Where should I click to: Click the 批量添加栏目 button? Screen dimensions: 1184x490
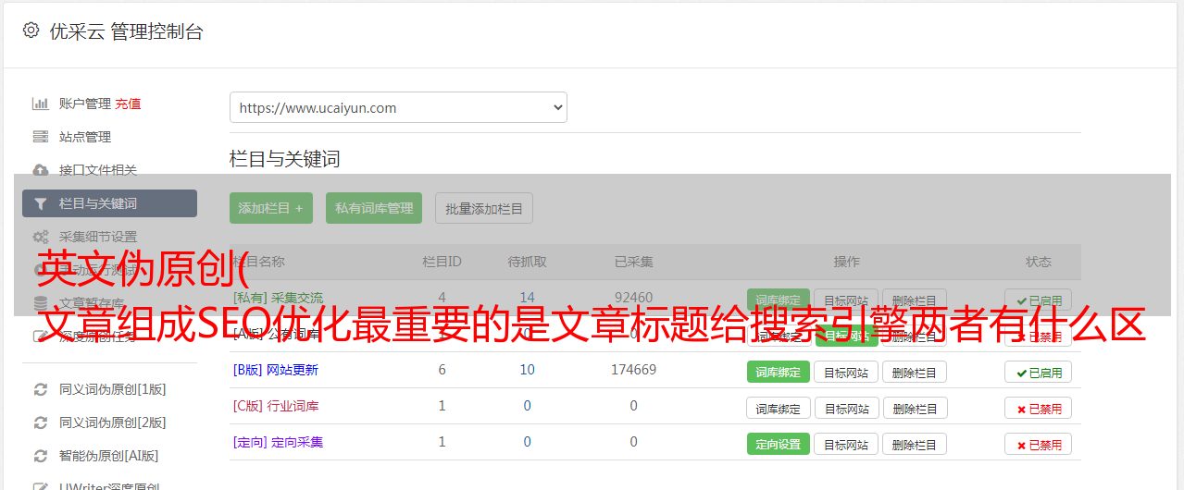click(484, 208)
